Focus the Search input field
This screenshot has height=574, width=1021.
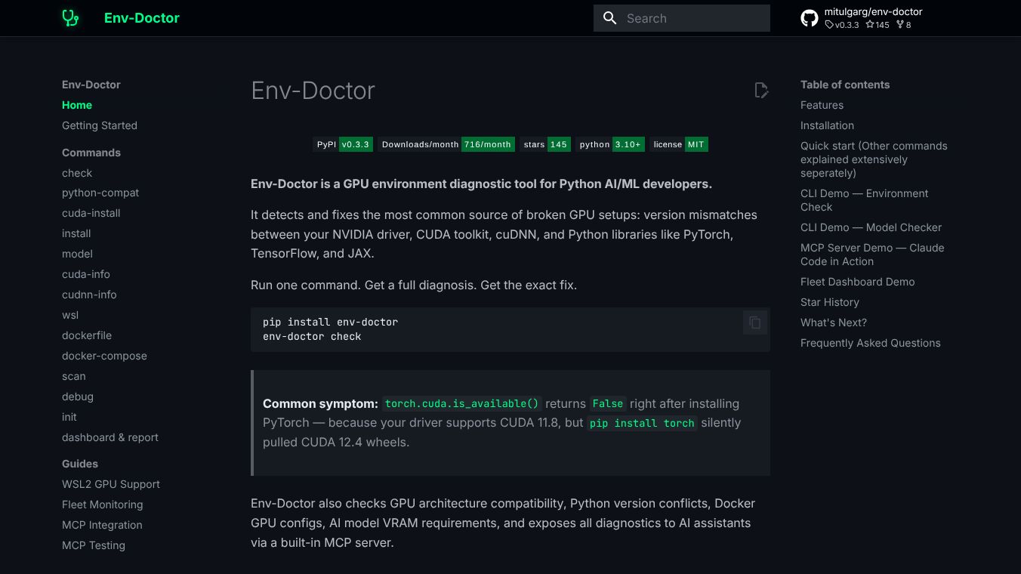(x=682, y=18)
